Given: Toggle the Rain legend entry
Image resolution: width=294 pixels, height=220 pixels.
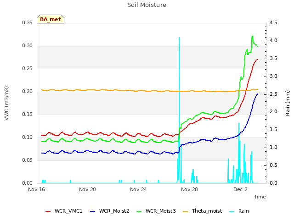Looking at the screenshot, I should pos(239,211).
